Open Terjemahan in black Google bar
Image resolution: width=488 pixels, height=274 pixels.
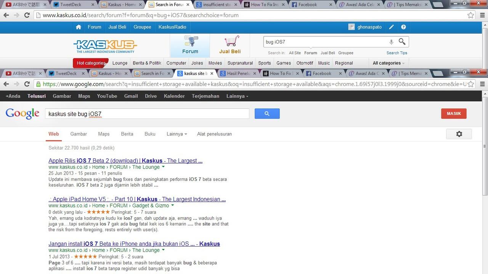(205, 96)
